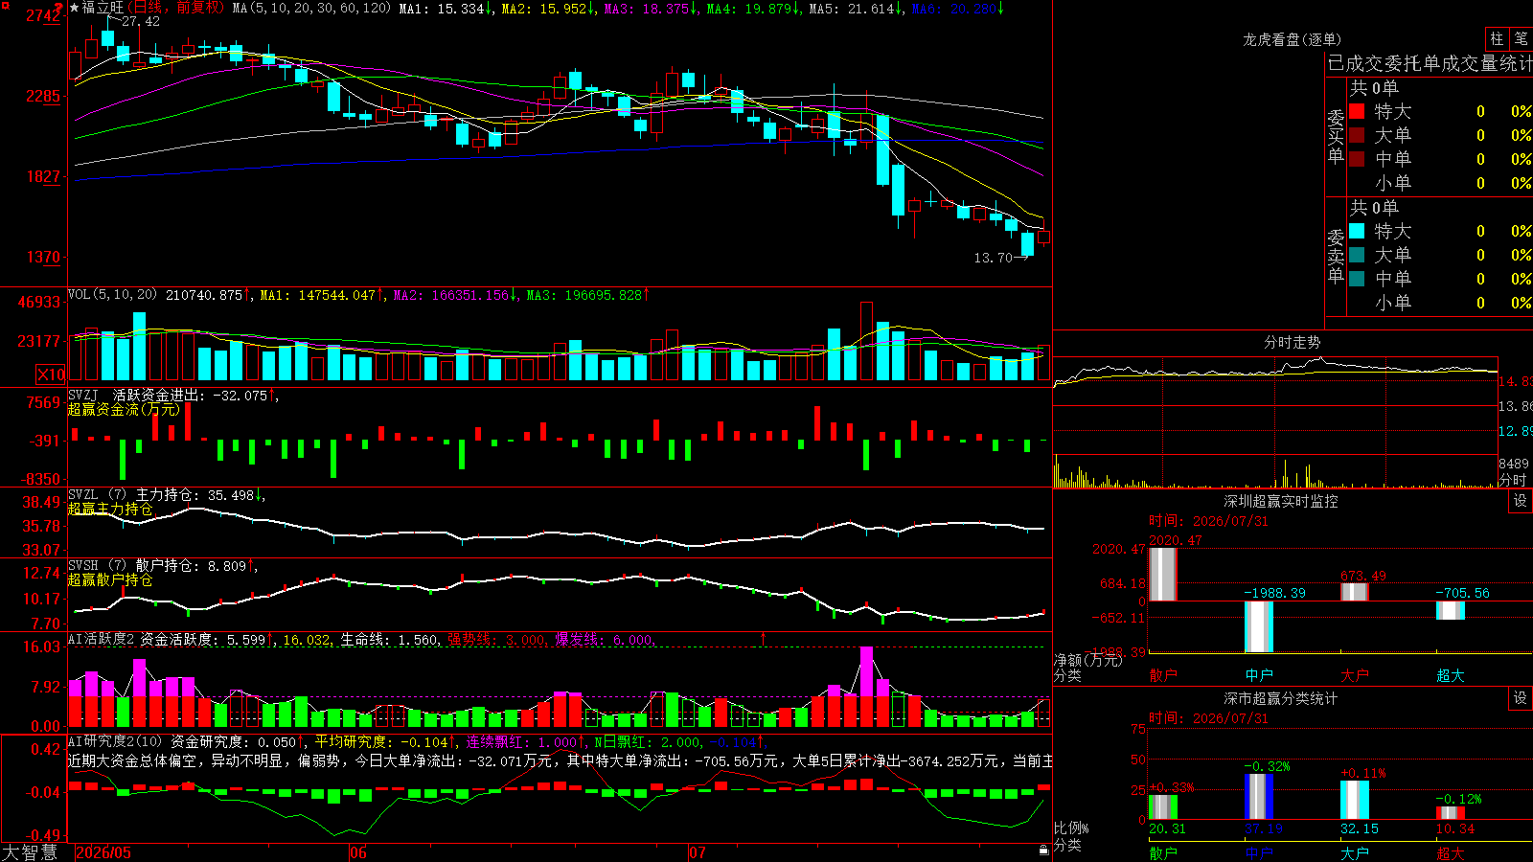Click the stock name 福立旺
1533x862 pixels.
103,8
